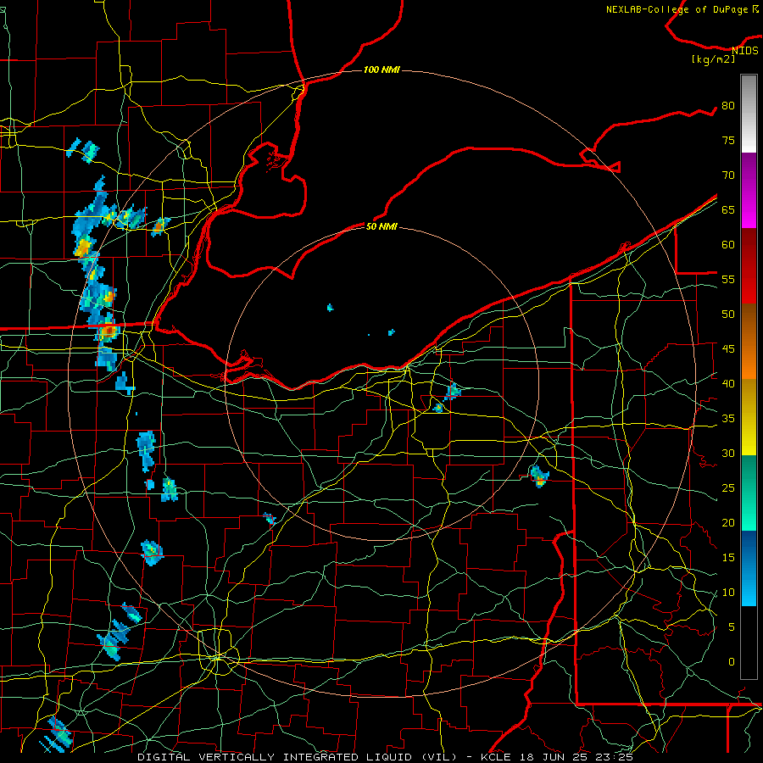Click the 100 NMI range ring label
Image resolution: width=763 pixels, height=763 pixels.
coord(381,70)
